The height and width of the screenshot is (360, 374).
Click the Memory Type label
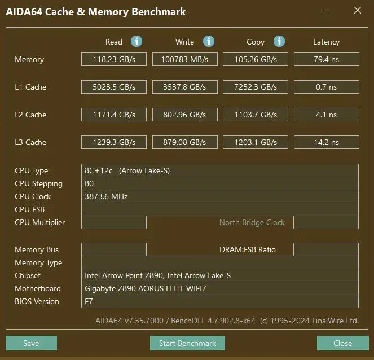(38, 263)
